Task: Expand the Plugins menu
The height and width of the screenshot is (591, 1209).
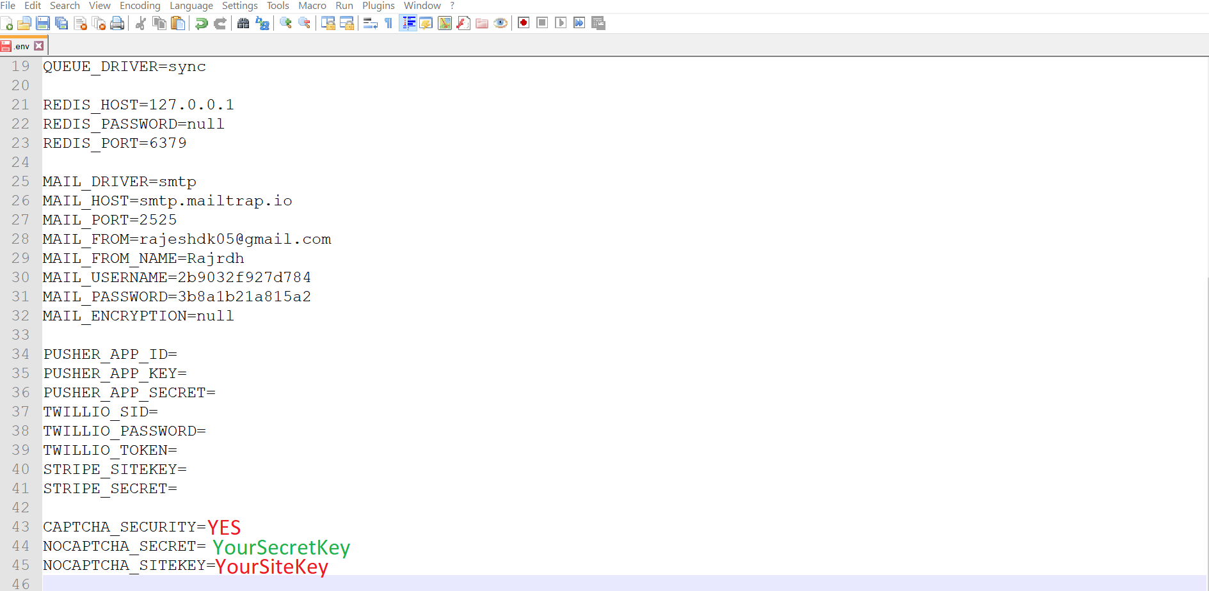Action: 378,6
